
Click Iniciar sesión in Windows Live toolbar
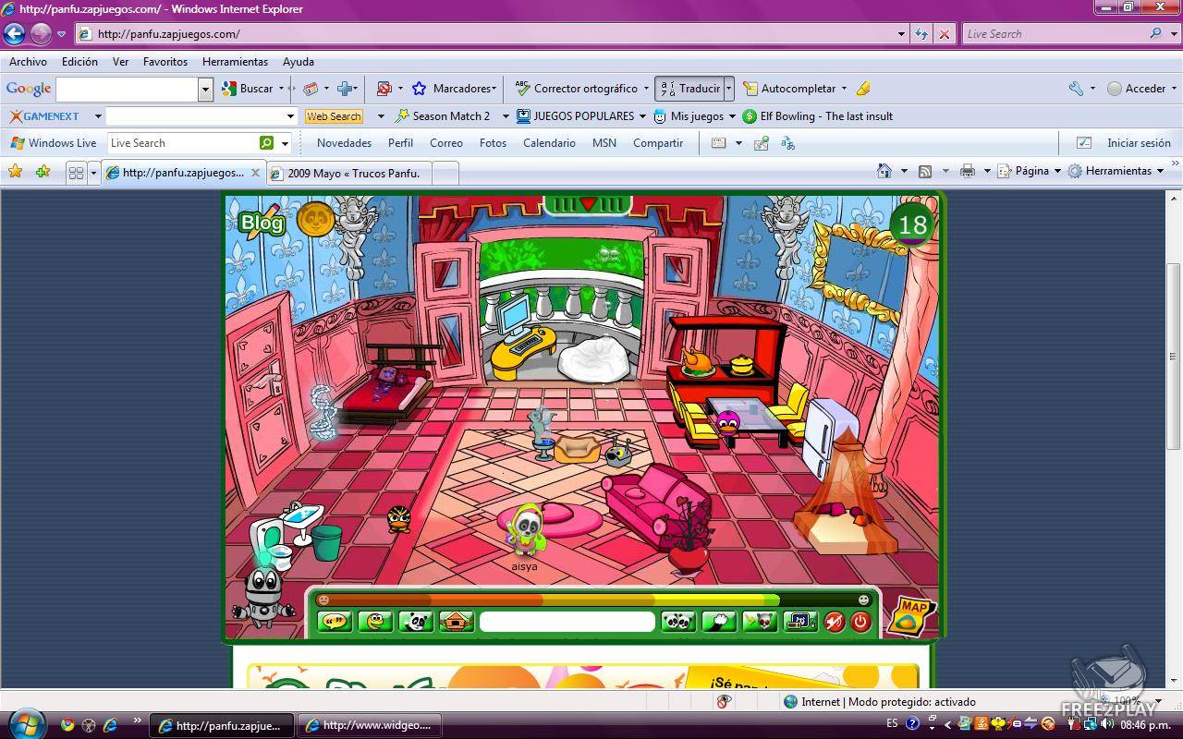[1139, 143]
